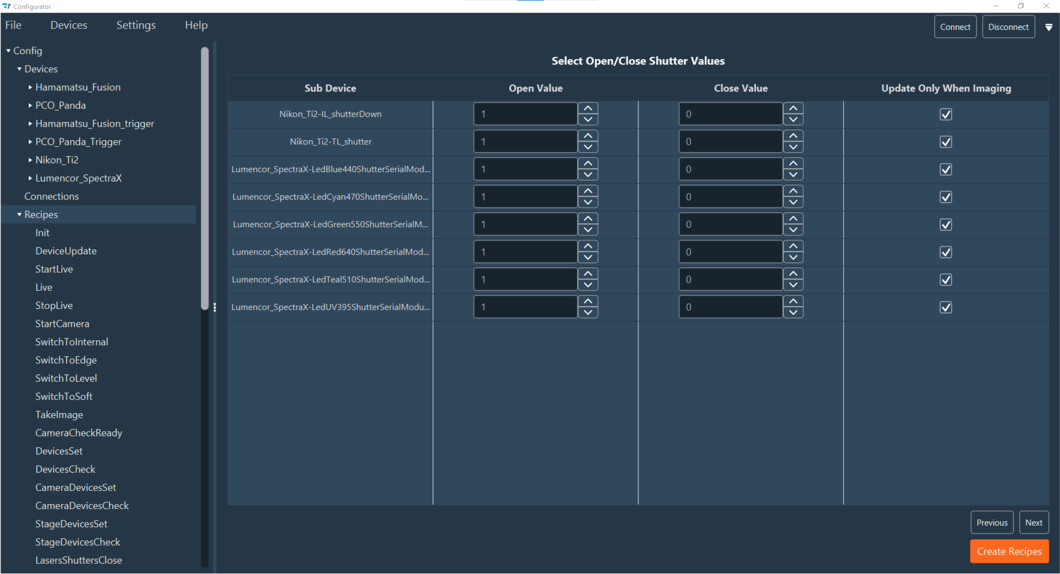Open the Devices menu

[68, 25]
